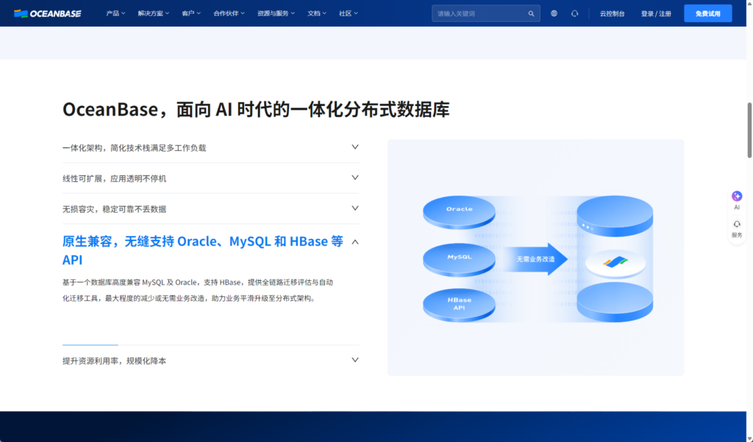753x442 pixels.
Task: Open the 客户 menu
Action: click(191, 13)
